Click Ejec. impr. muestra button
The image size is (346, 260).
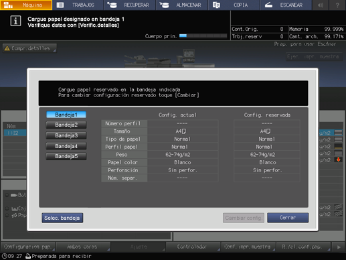click(x=313, y=57)
